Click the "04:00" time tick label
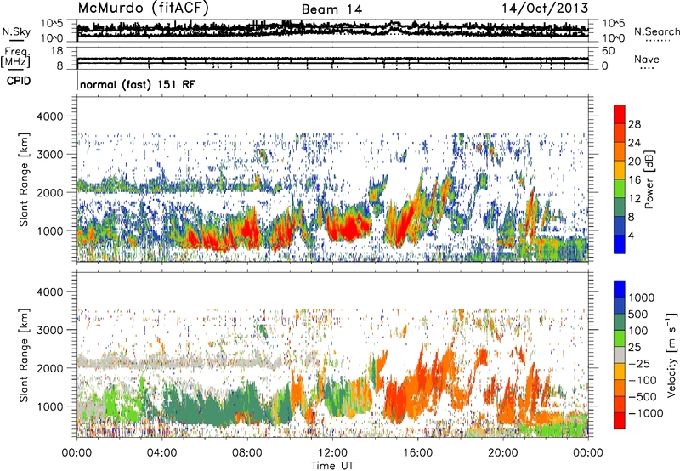 (x=161, y=453)
